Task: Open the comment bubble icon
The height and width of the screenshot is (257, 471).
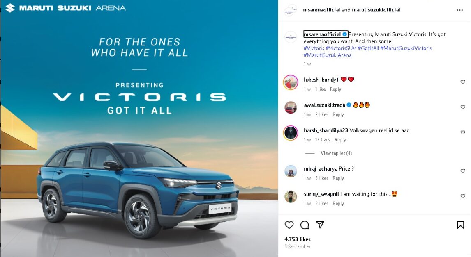Action: (x=305, y=225)
